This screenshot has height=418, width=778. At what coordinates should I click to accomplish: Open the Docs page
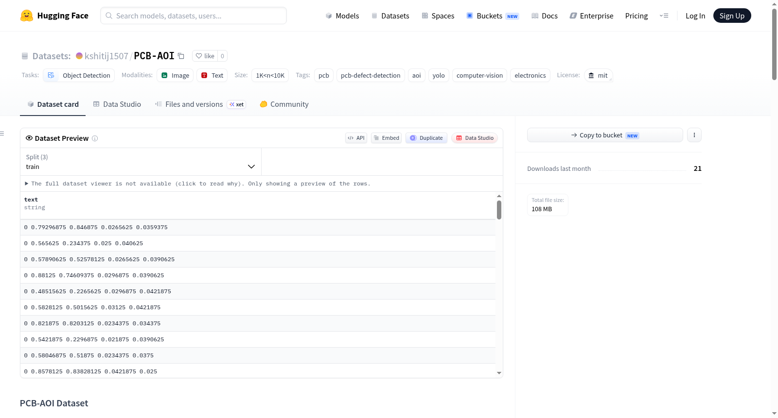click(545, 16)
